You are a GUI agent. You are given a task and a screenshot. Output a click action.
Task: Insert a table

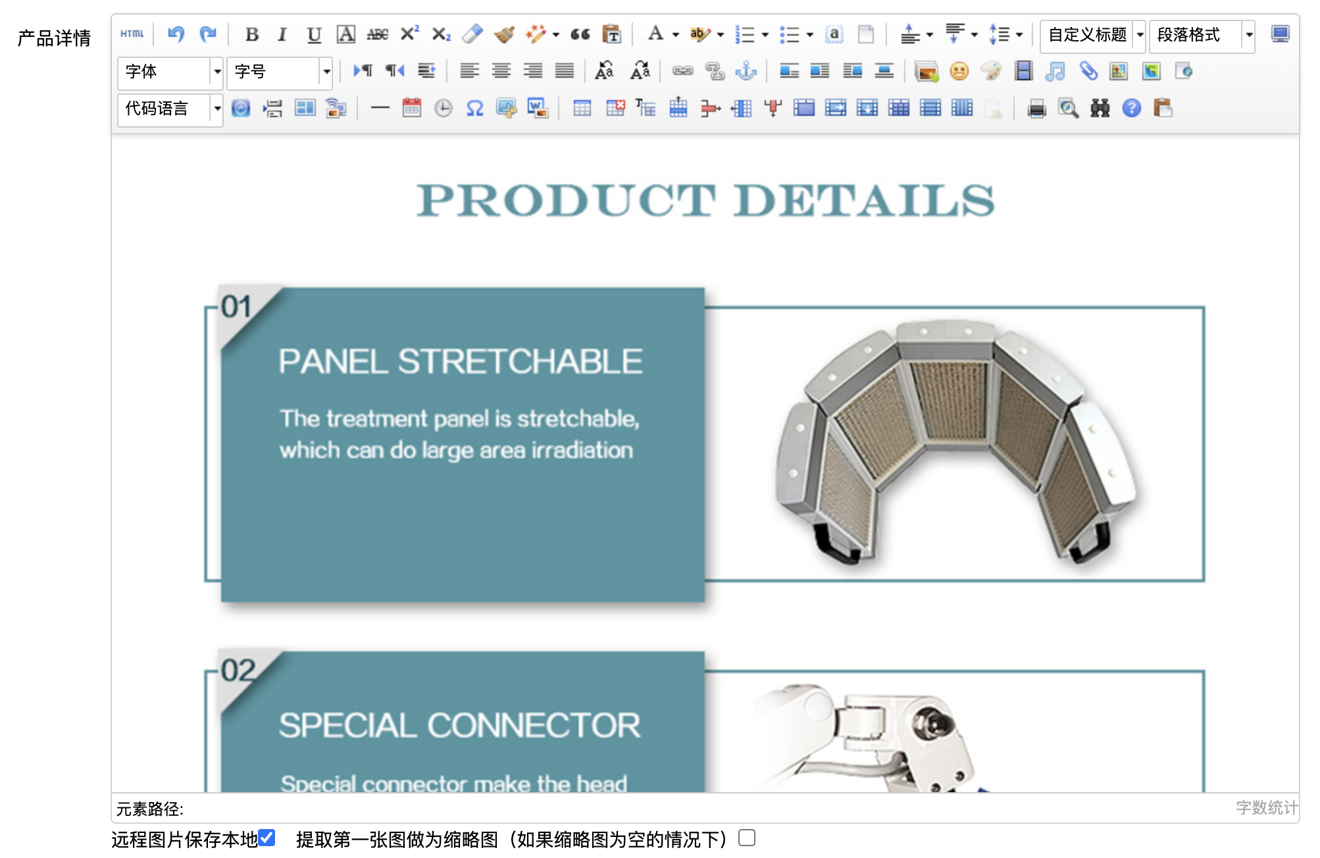(x=582, y=107)
